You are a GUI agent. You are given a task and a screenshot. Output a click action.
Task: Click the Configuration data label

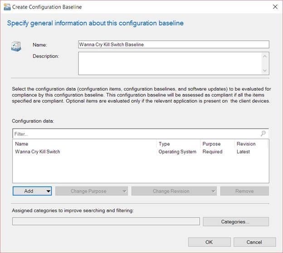tap(33, 121)
